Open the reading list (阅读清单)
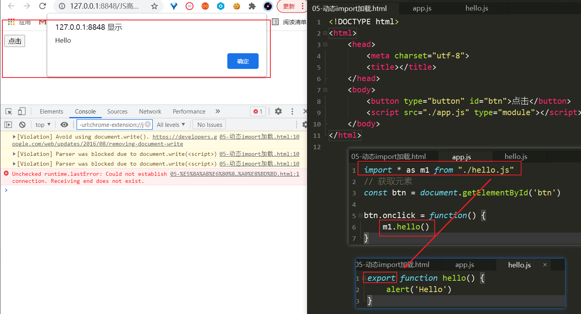The height and width of the screenshot is (314, 581). (289, 22)
